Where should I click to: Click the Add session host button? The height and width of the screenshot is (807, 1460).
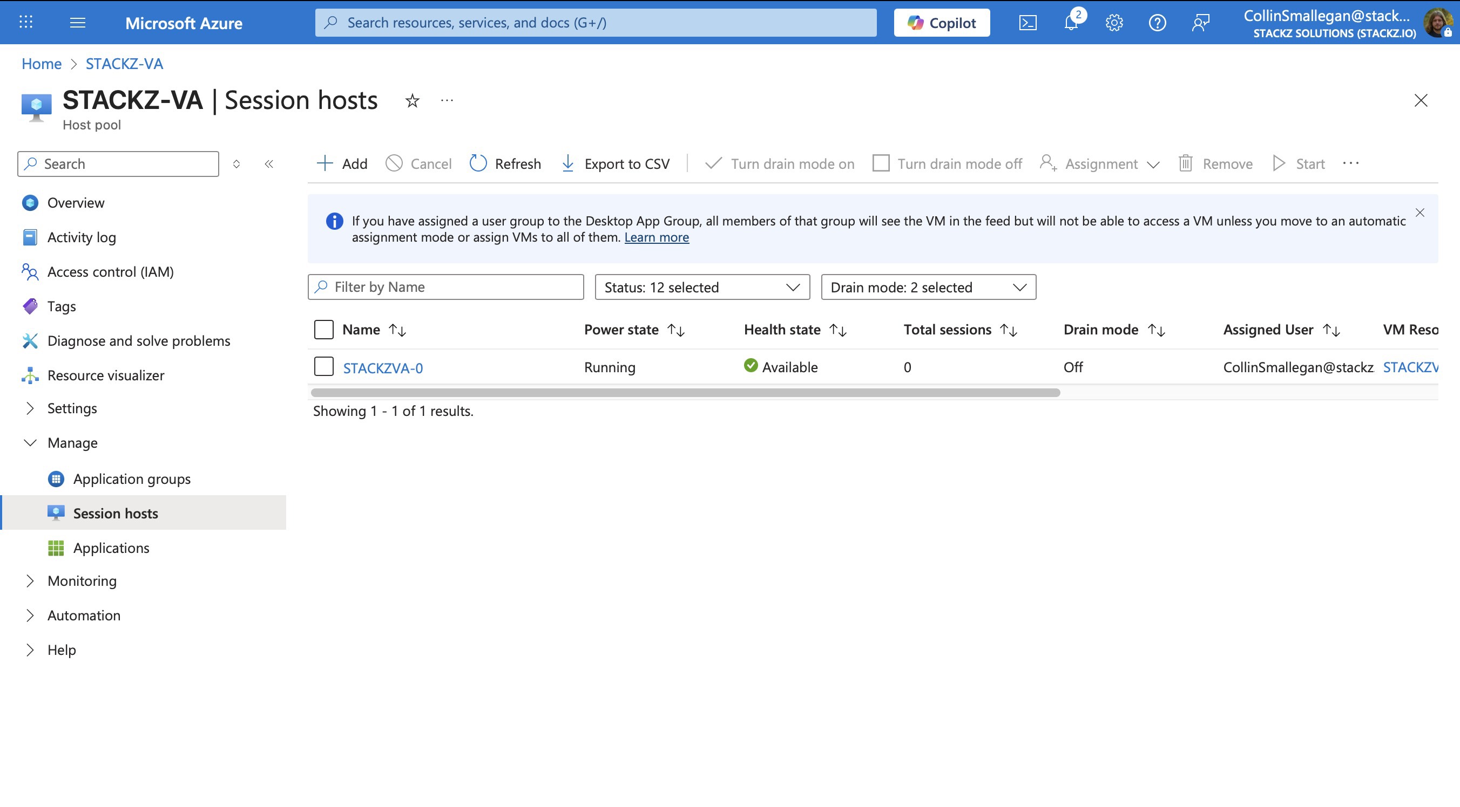click(x=342, y=163)
